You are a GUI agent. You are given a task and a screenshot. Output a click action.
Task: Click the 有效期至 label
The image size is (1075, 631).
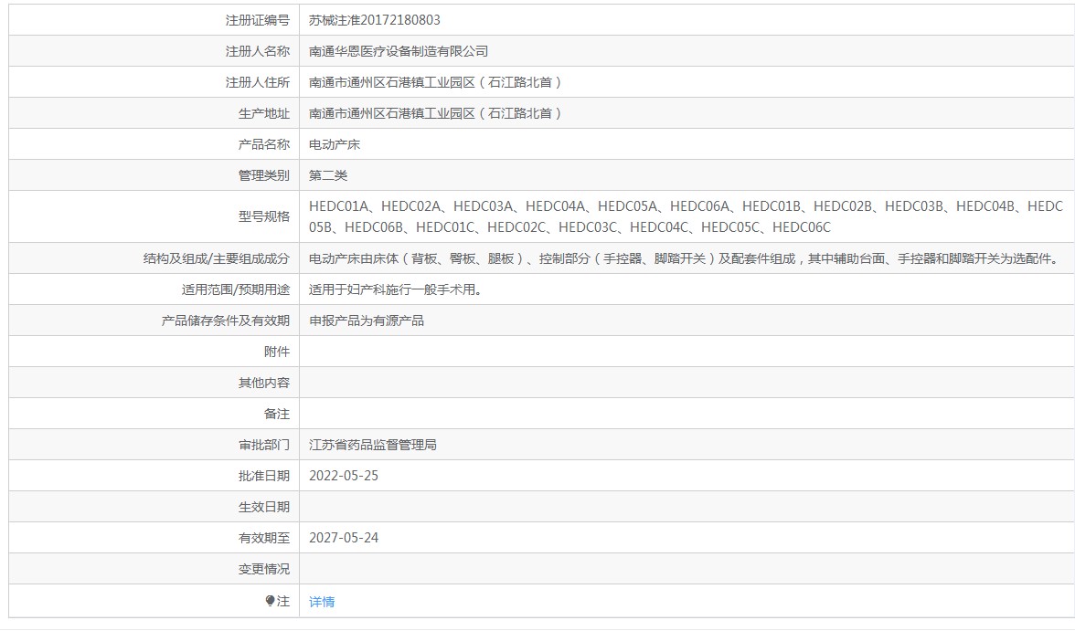tap(264, 539)
